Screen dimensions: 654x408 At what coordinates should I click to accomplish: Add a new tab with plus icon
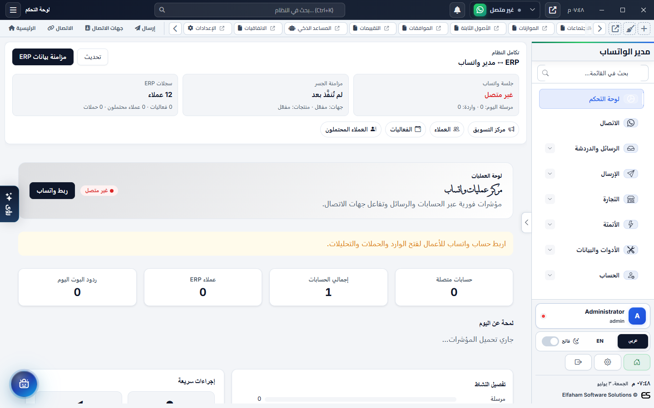coord(644,28)
